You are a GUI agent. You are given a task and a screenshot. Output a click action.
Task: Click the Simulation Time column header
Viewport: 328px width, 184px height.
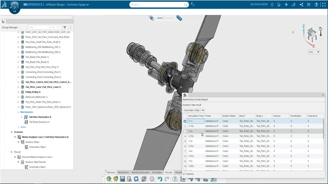tap(196, 116)
